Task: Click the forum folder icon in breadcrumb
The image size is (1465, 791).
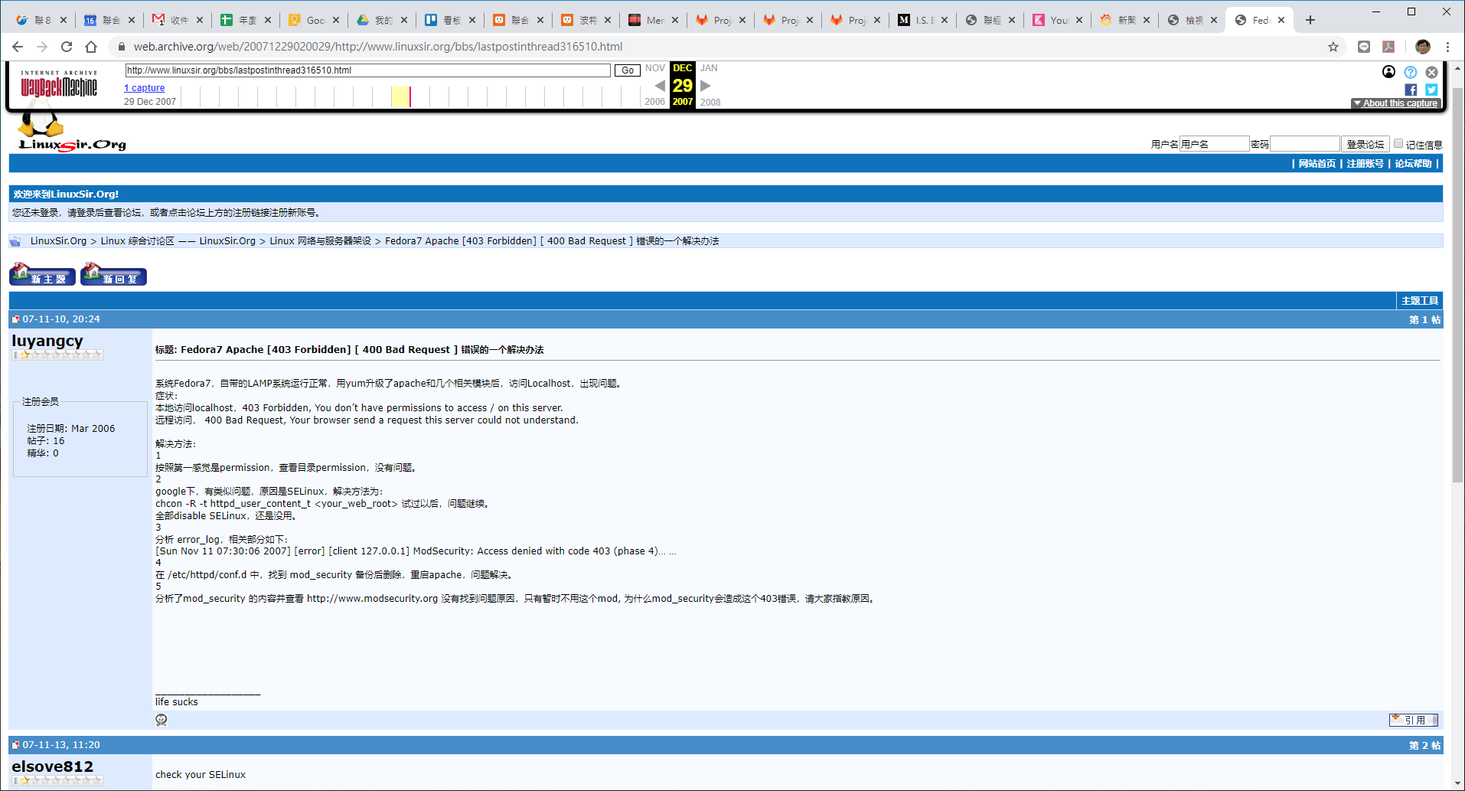Action: pyautogui.click(x=15, y=241)
